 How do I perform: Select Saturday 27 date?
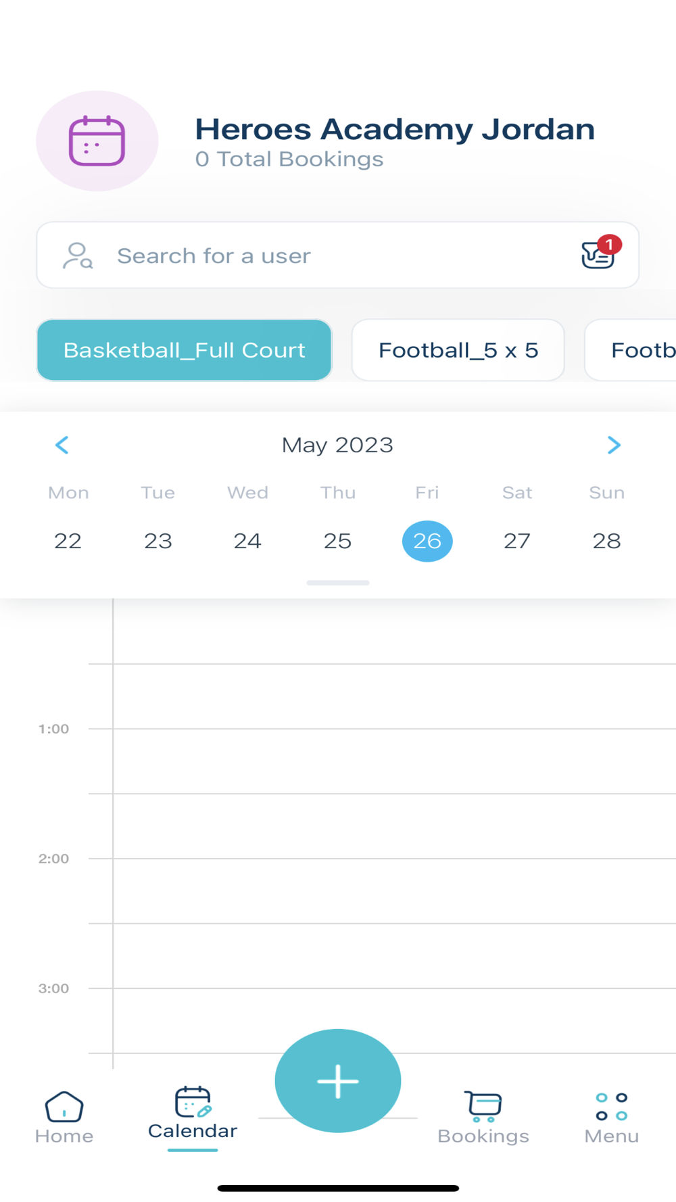[517, 541]
